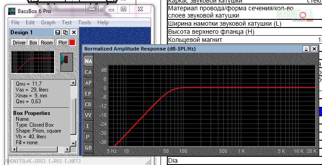
Task: Click the Room button
Action: [46, 43]
